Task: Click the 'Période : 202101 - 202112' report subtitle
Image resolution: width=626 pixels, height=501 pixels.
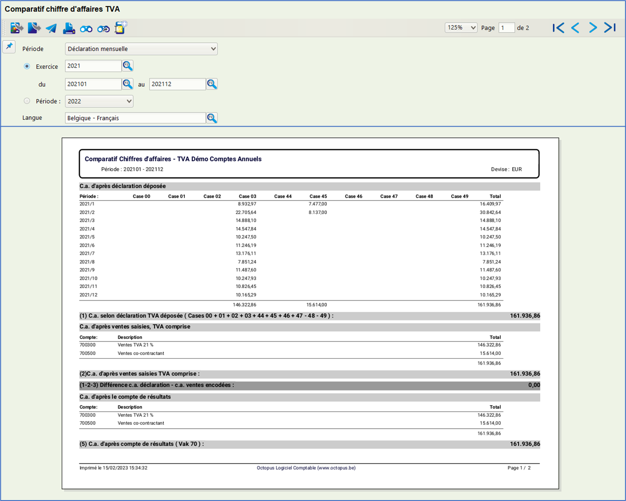Action: coord(132,169)
